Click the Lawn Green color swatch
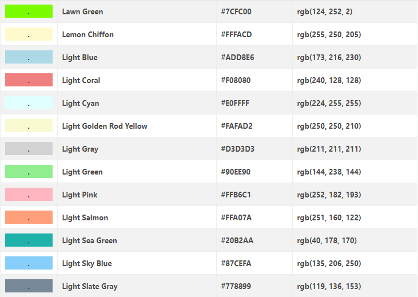 click(29, 11)
